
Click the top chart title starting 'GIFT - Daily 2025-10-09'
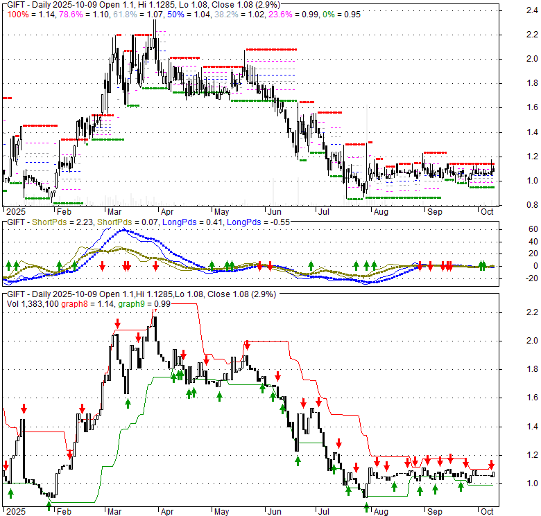pos(144,5)
